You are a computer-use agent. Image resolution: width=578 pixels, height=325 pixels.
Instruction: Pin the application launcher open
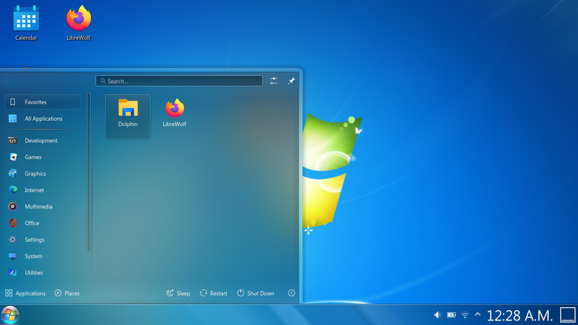[x=291, y=81]
